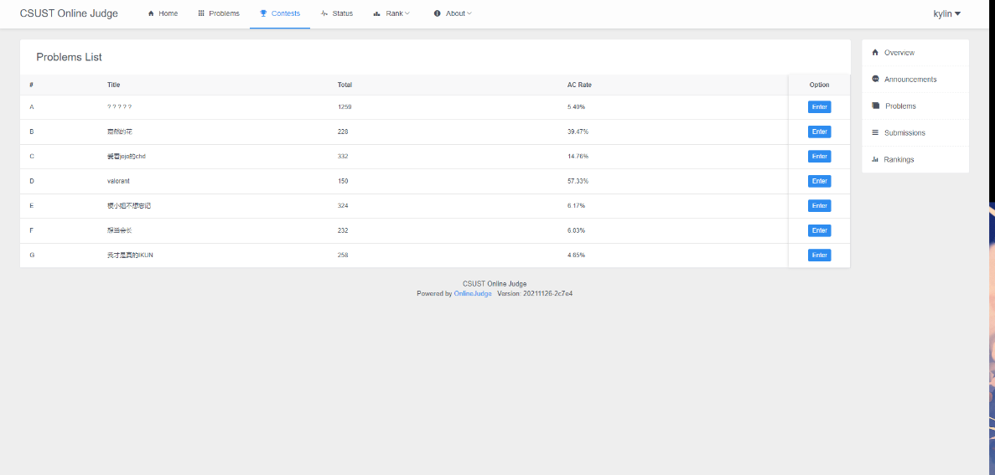Image resolution: width=995 pixels, height=475 pixels.
Task: Expand the About dropdown menu
Action: click(453, 13)
